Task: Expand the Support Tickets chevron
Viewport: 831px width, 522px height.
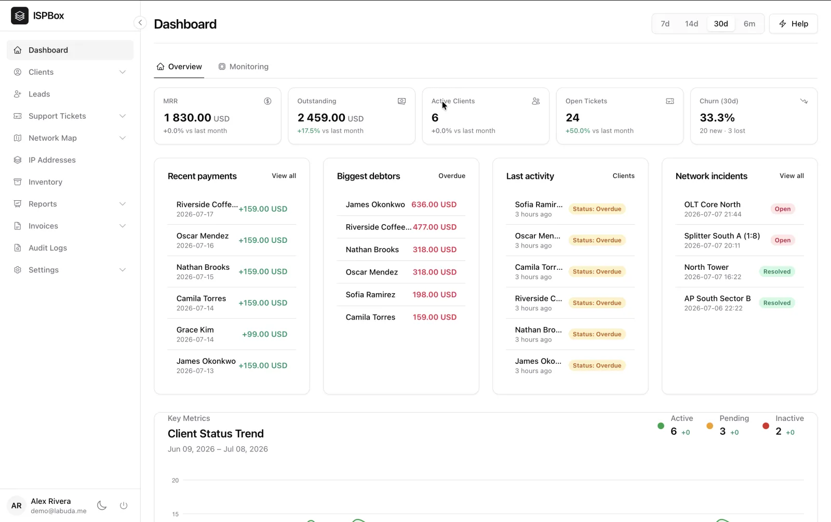Action: tap(123, 116)
